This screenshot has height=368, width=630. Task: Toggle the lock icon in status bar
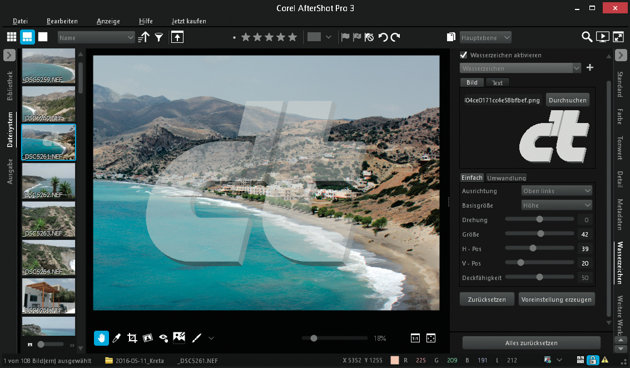(593, 360)
